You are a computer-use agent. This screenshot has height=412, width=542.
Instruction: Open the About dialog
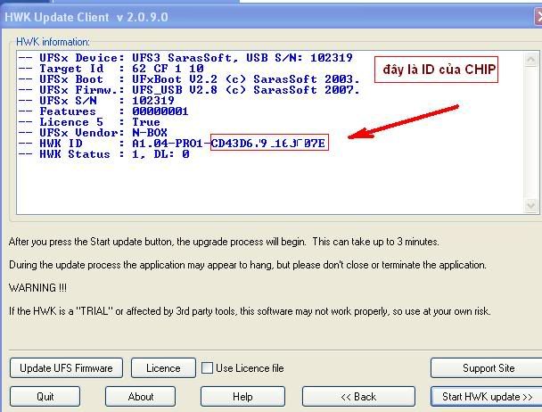point(140,397)
